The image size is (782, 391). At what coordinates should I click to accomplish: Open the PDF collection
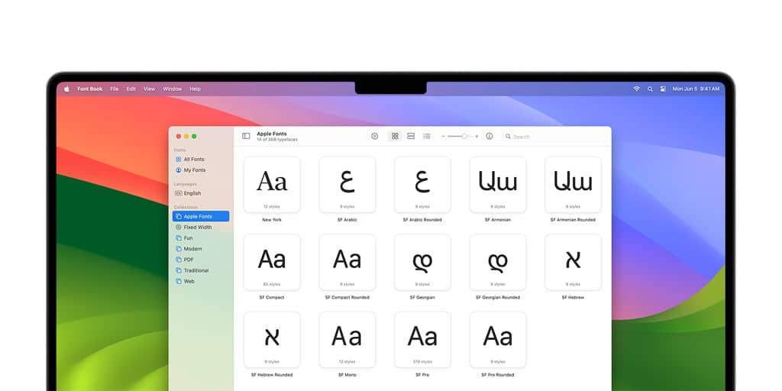tap(201, 260)
